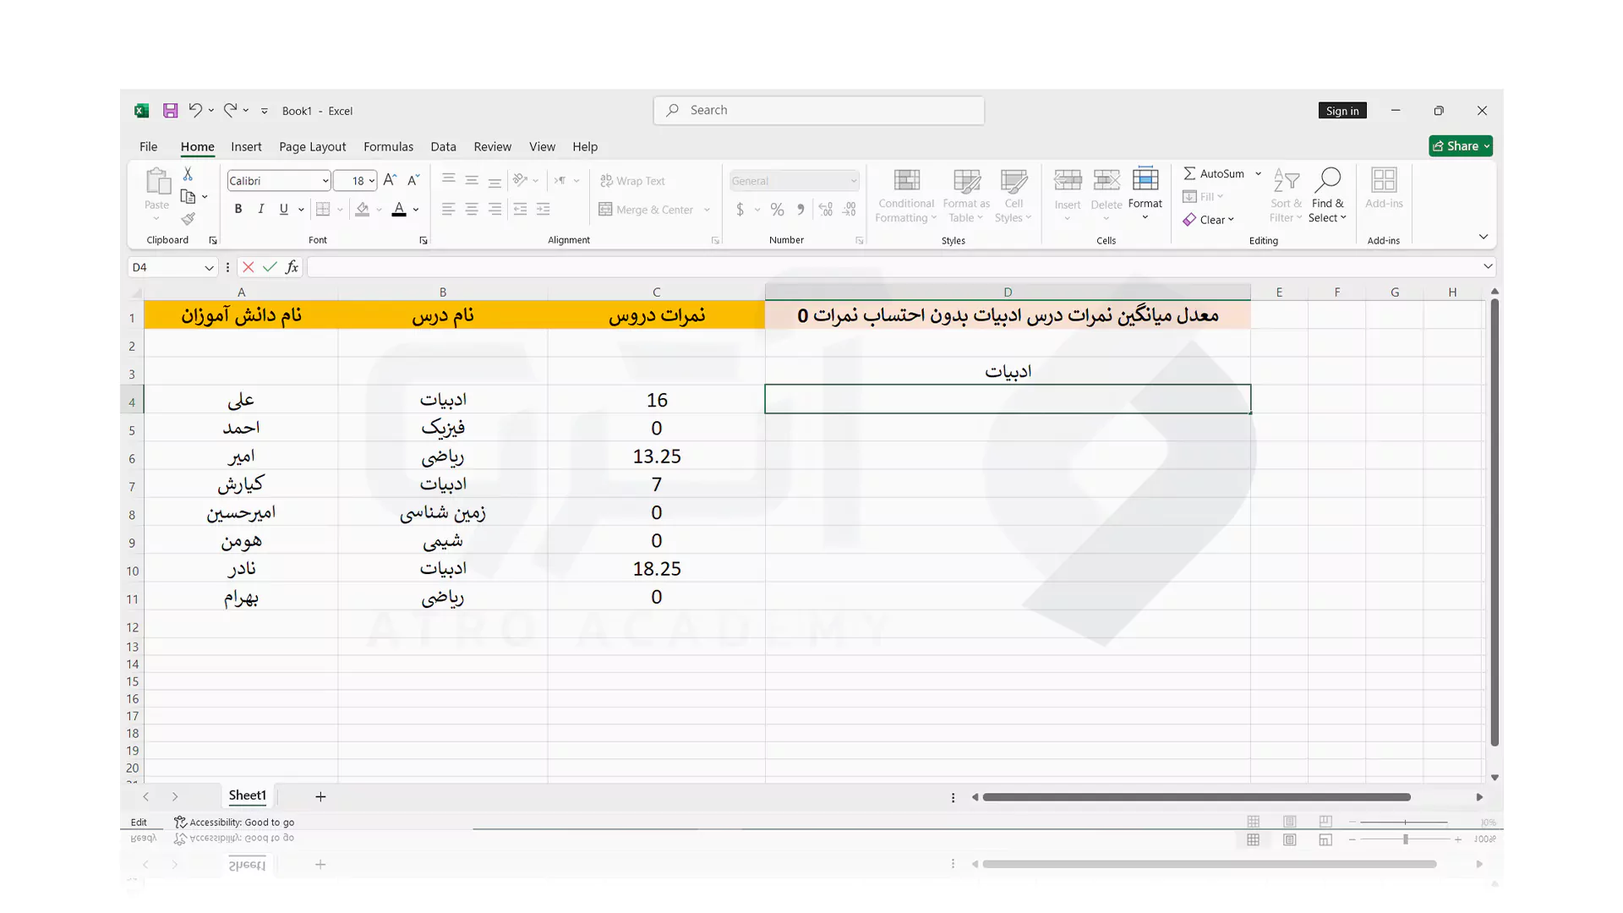Expand the Name Box dropdown

pyautogui.click(x=209, y=267)
